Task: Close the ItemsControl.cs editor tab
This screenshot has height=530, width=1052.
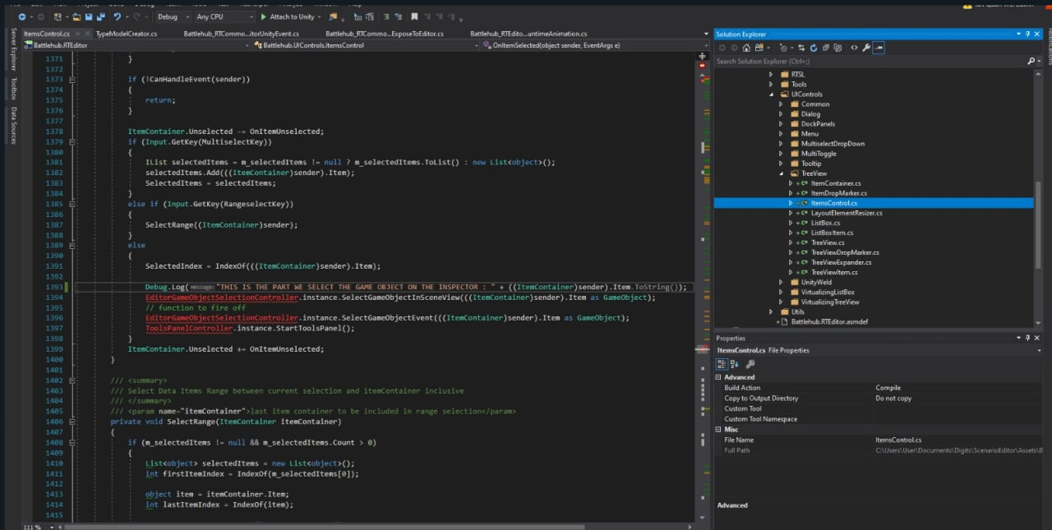Action: point(87,34)
